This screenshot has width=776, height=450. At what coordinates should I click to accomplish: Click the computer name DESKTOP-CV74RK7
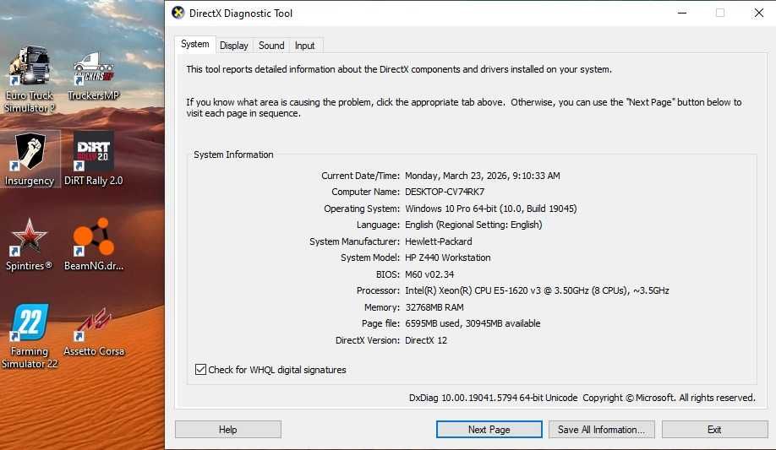coord(445,192)
